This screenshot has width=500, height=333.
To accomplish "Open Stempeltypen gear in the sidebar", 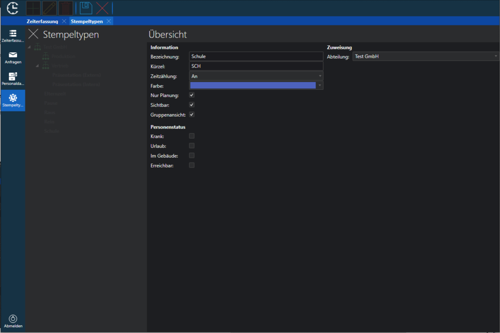I will 13,101.
